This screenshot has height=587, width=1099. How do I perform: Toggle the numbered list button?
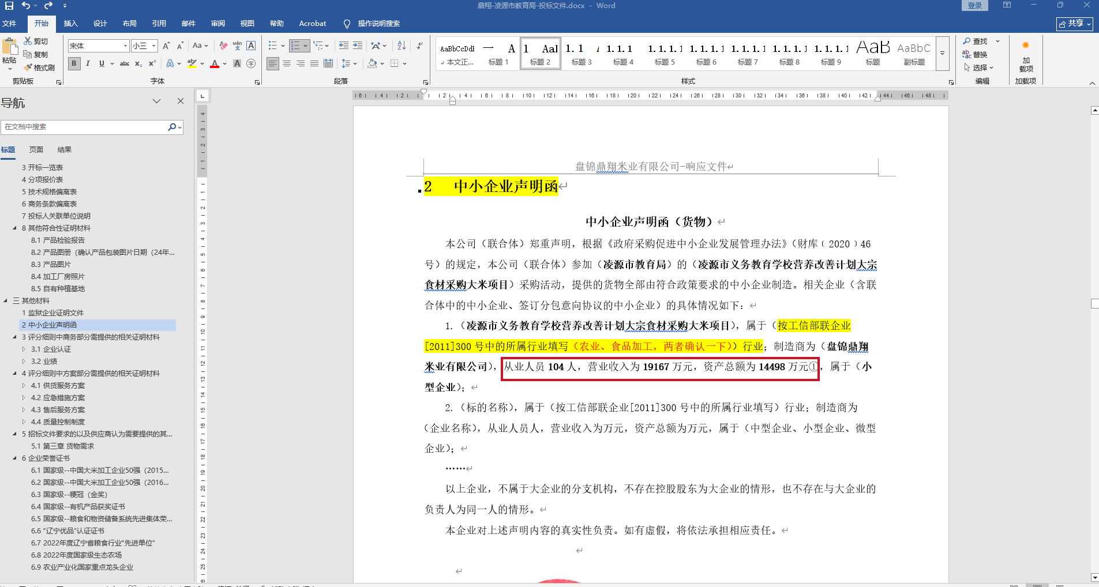pyautogui.click(x=295, y=46)
